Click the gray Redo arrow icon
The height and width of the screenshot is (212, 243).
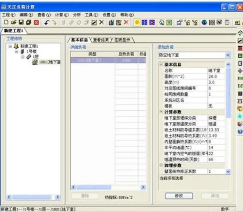point(54,22)
